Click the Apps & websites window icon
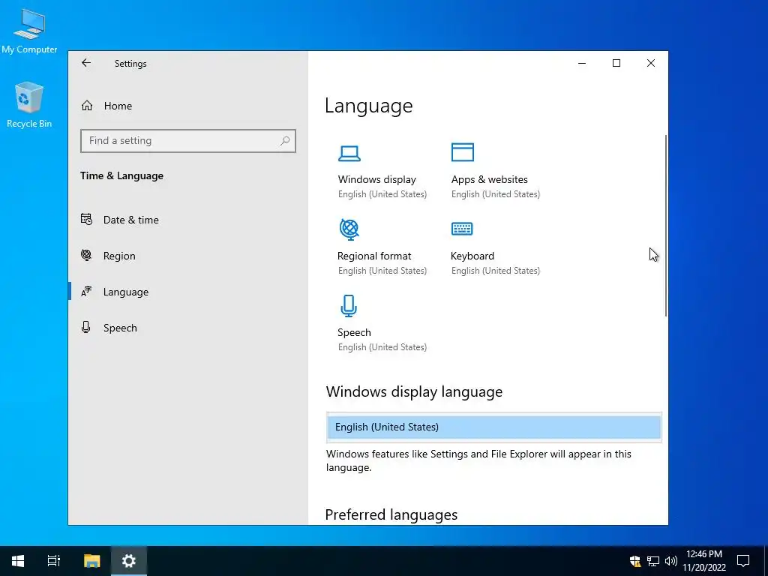 point(462,152)
